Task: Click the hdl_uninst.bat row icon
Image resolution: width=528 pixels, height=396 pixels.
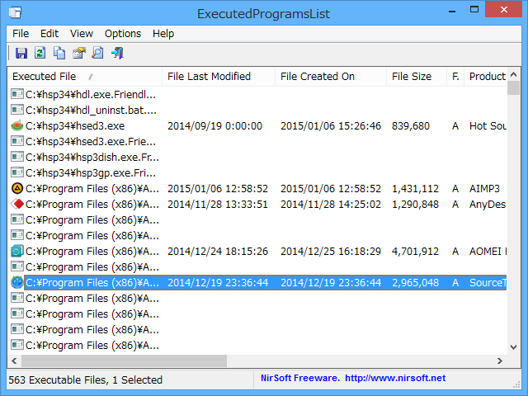Action: 17,110
